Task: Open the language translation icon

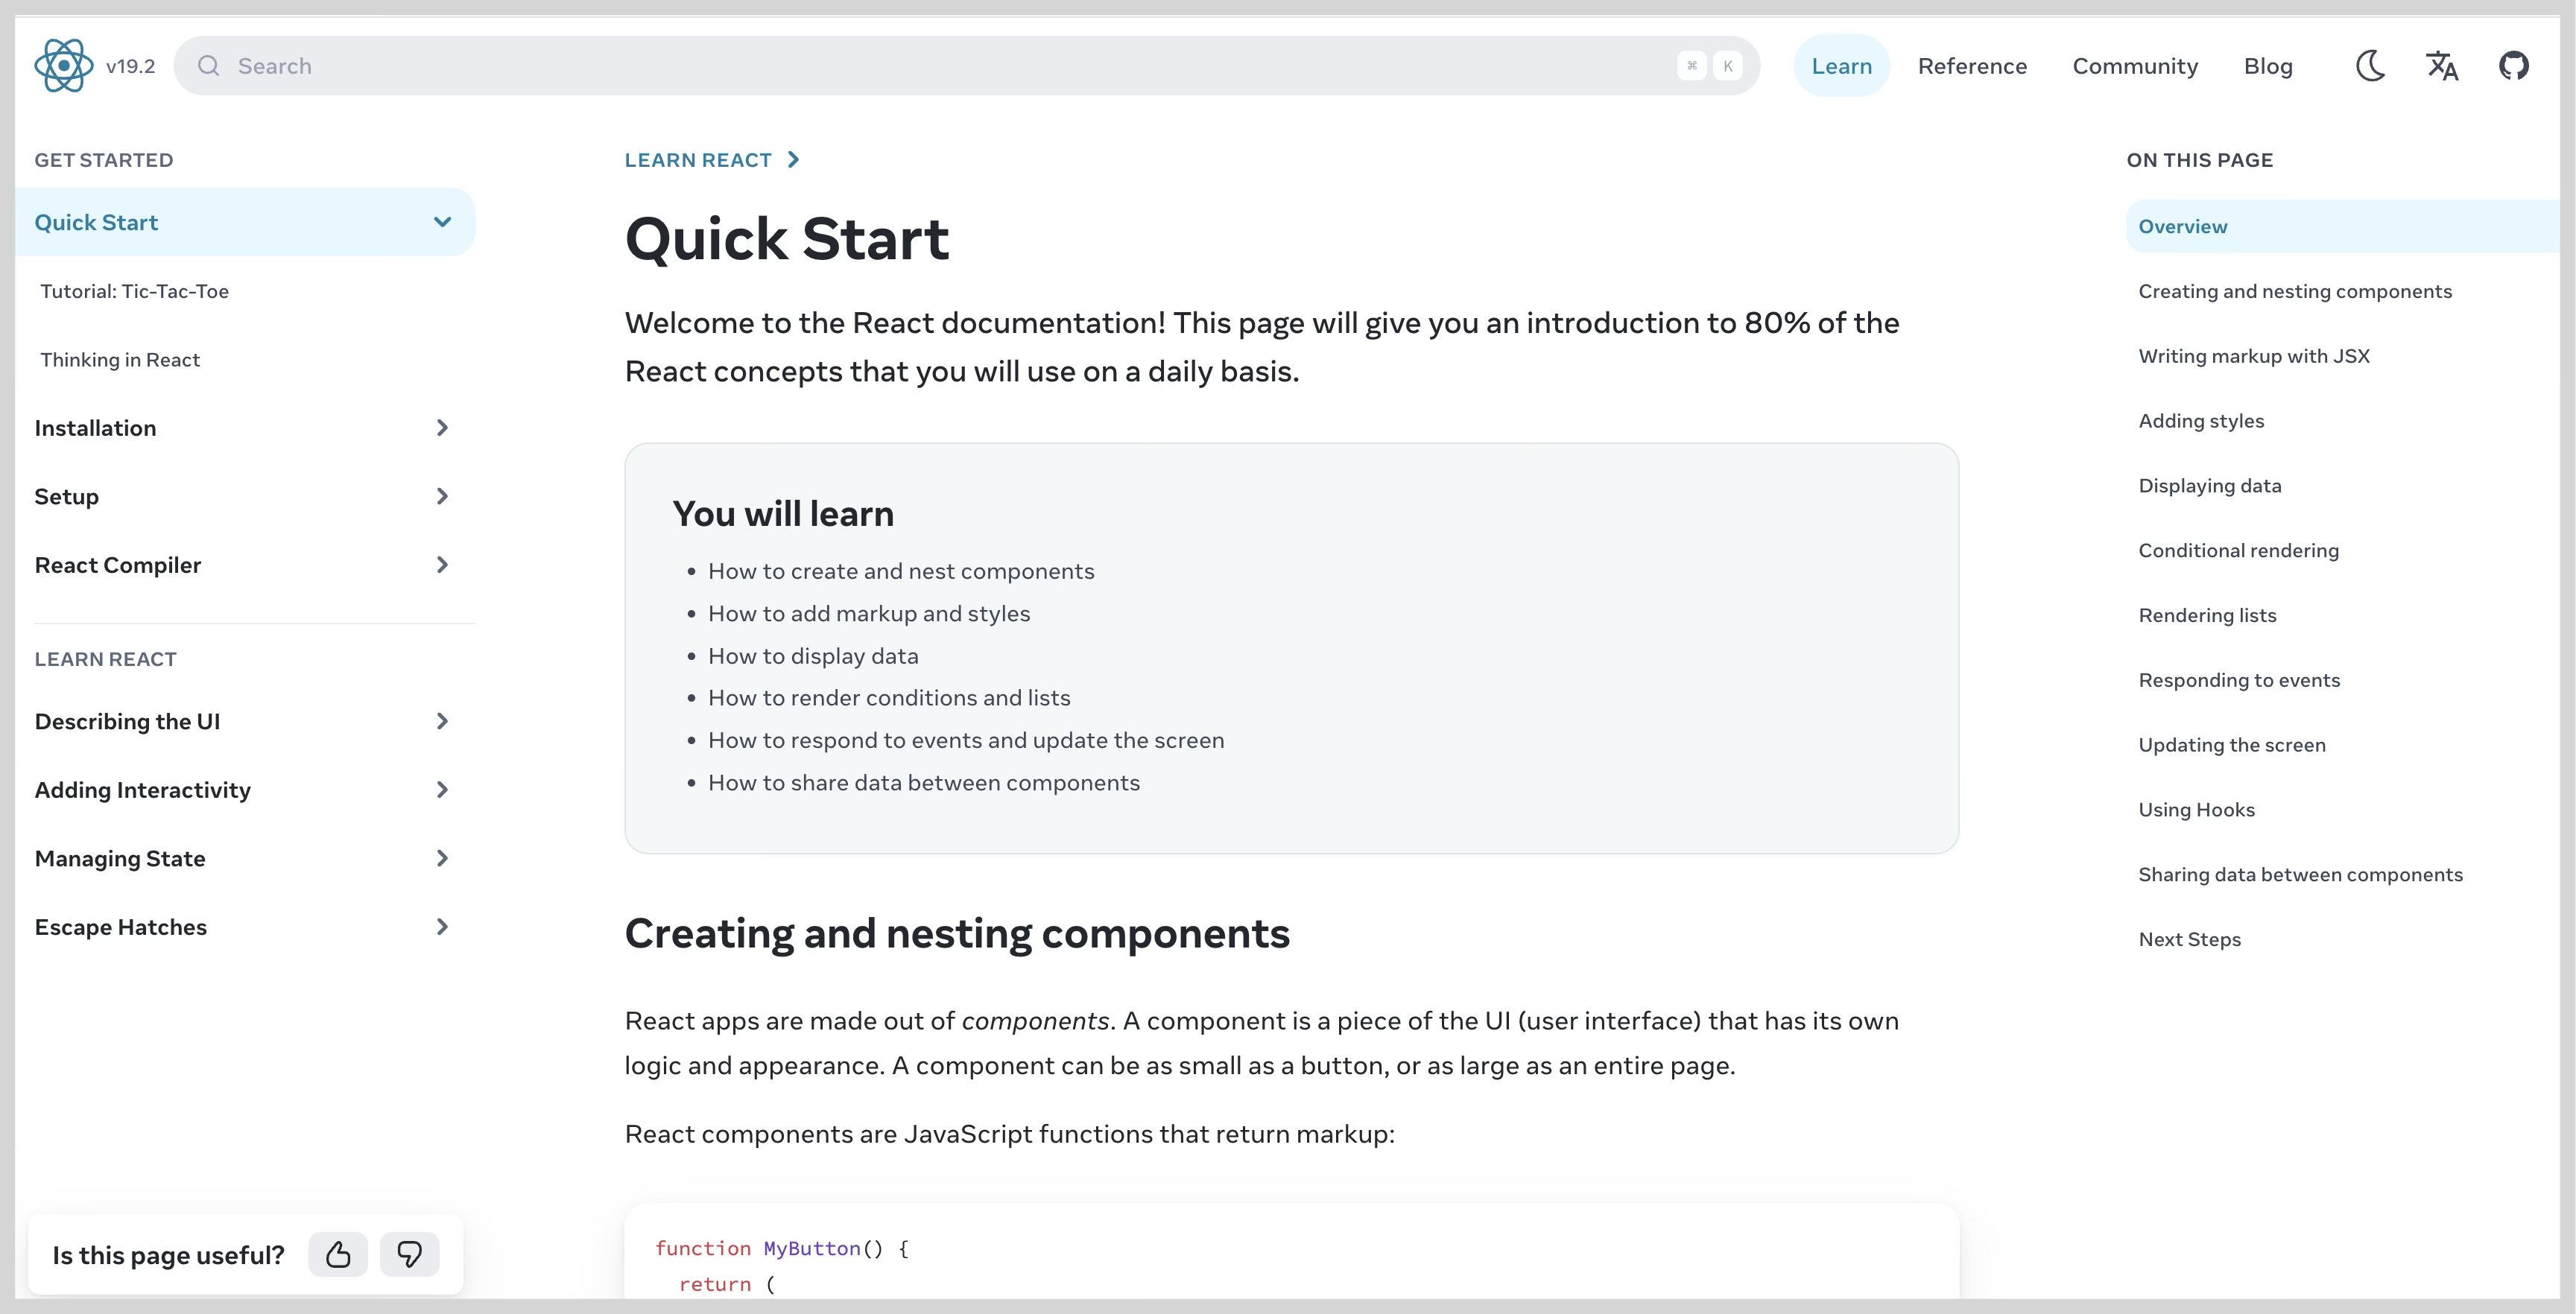Action: [x=2442, y=65]
